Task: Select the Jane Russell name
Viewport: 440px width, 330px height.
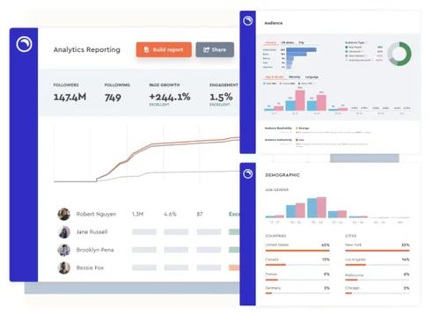Action: [x=92, y=232]
